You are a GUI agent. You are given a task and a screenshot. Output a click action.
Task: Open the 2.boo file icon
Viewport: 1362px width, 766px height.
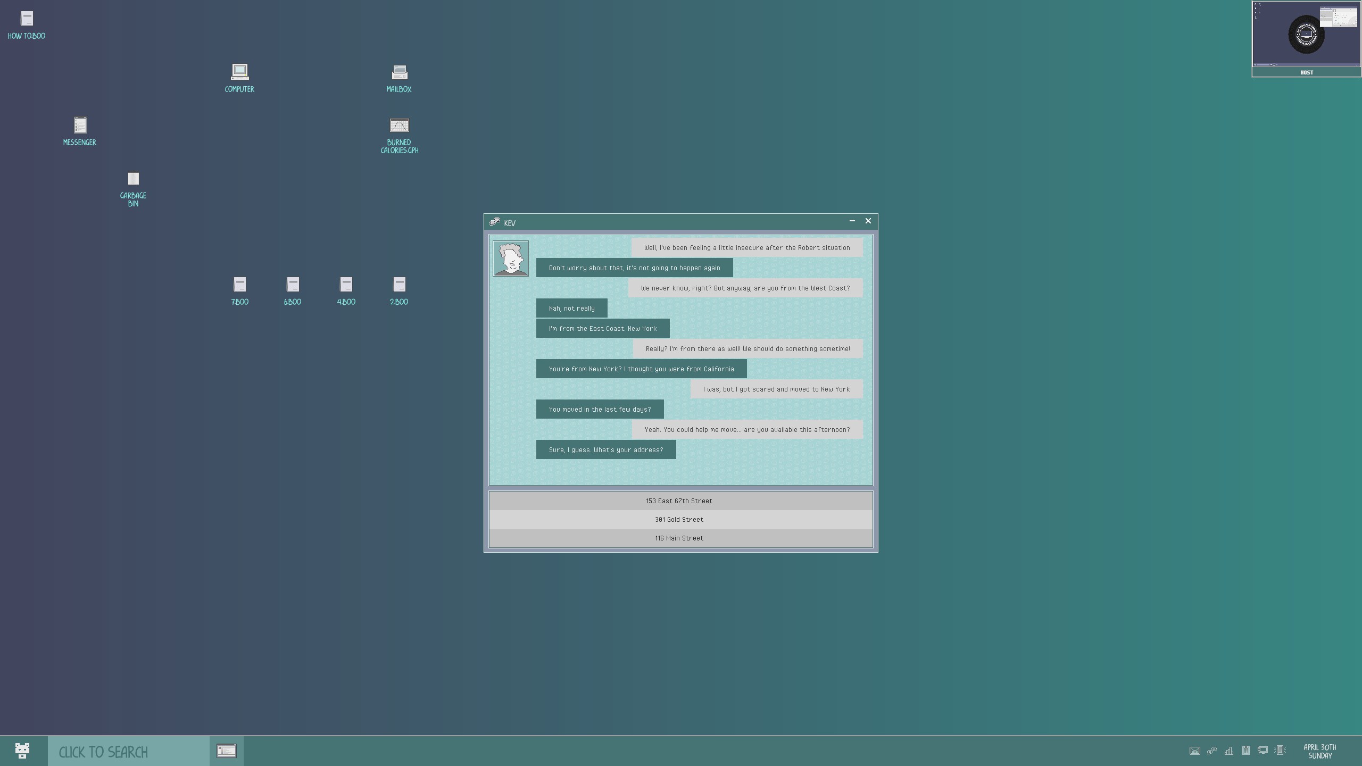coord(399,285)
